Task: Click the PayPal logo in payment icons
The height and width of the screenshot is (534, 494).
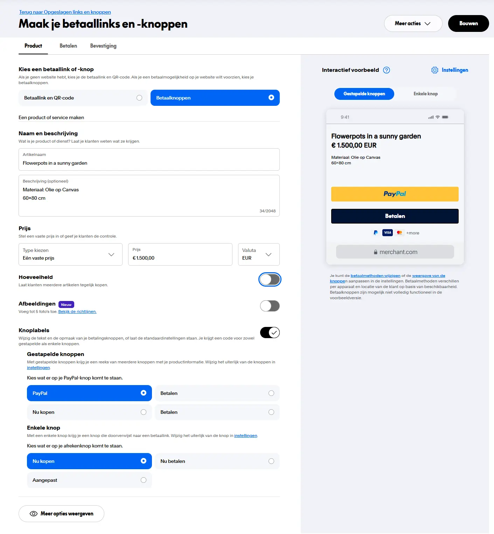Action: tap(376, 233)
